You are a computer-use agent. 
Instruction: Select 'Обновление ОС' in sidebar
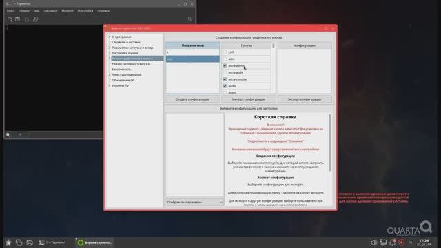pyautogui.click(x=123, y=80)
